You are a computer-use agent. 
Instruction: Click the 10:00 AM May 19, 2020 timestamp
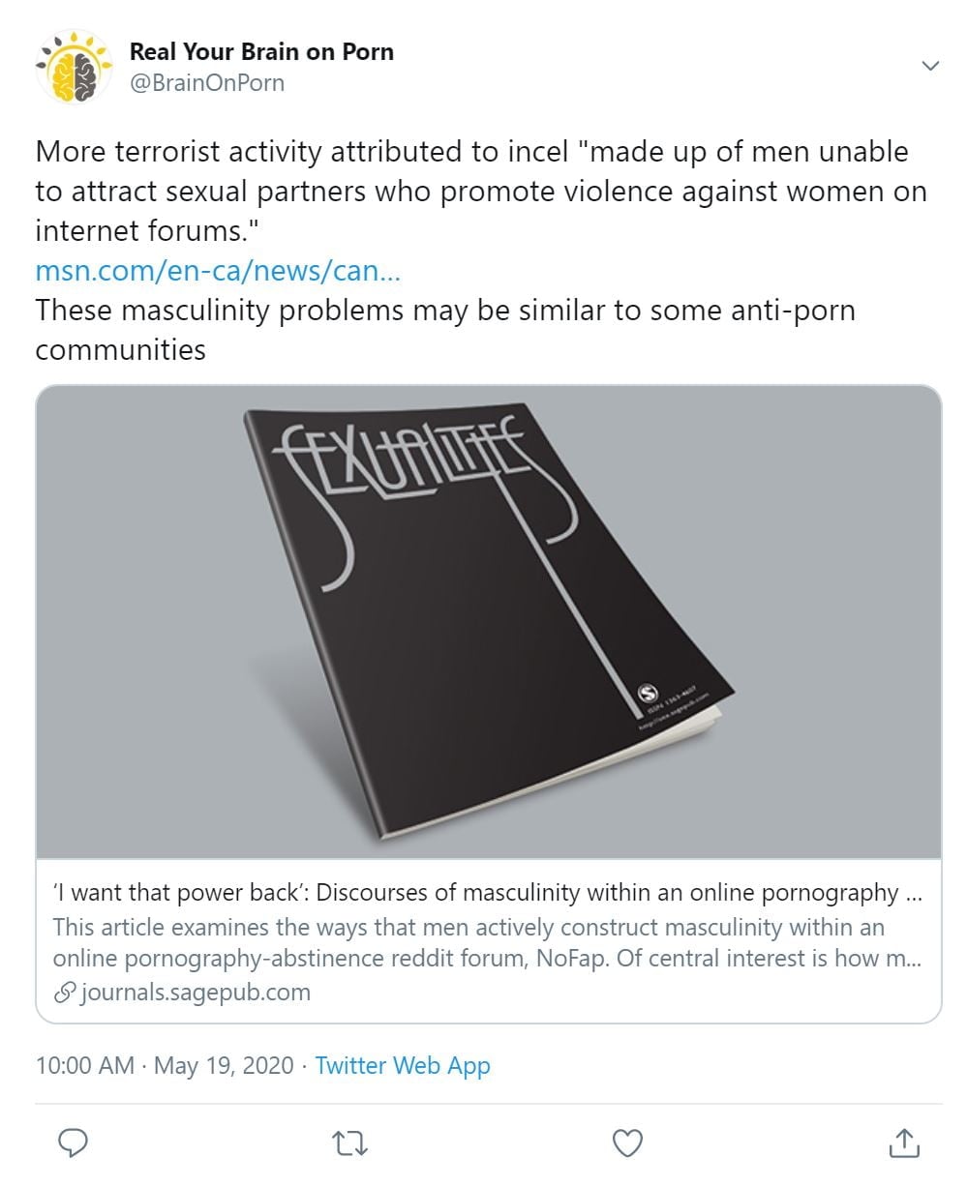[x=164, y=1066]
